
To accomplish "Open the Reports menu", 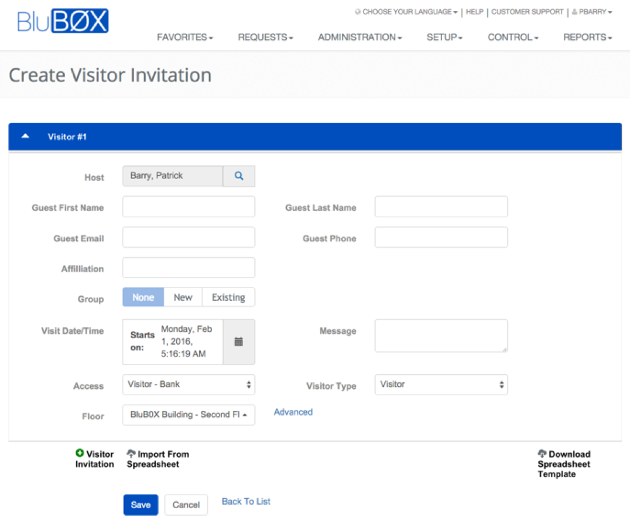I will click(587, 37).
